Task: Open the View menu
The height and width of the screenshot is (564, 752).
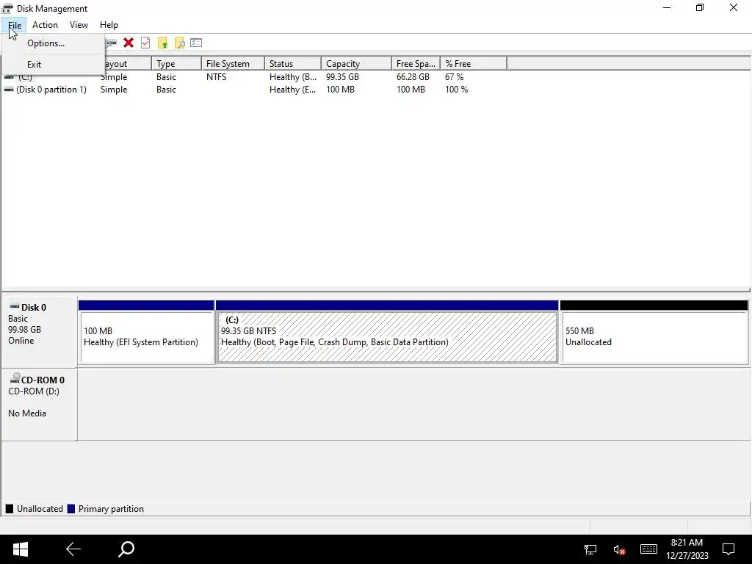Action: [x=79, y=25]
